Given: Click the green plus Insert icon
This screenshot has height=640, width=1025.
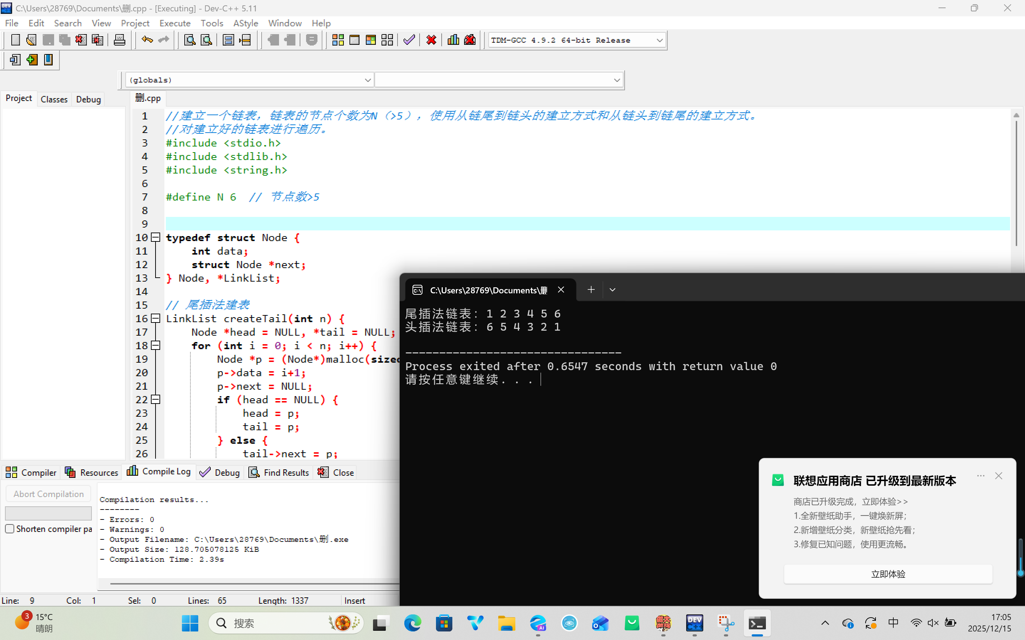Looking at the screenshot, I should pos(32,60).
